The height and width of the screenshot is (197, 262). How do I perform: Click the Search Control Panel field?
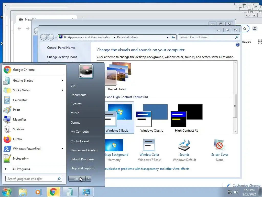(209, 37)
